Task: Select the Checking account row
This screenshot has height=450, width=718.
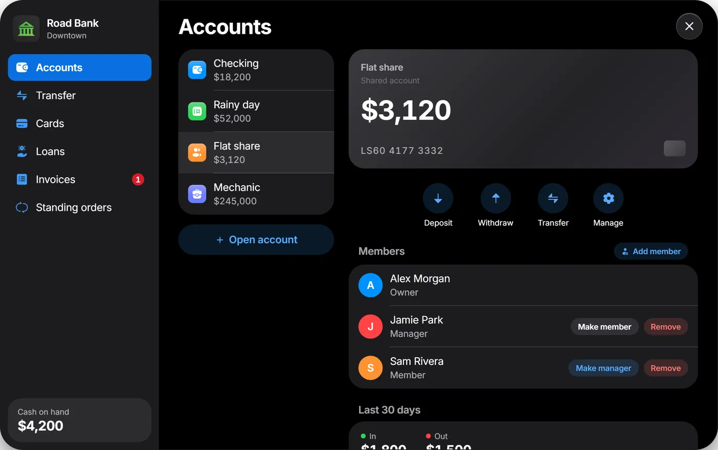Action: [256, 70]
